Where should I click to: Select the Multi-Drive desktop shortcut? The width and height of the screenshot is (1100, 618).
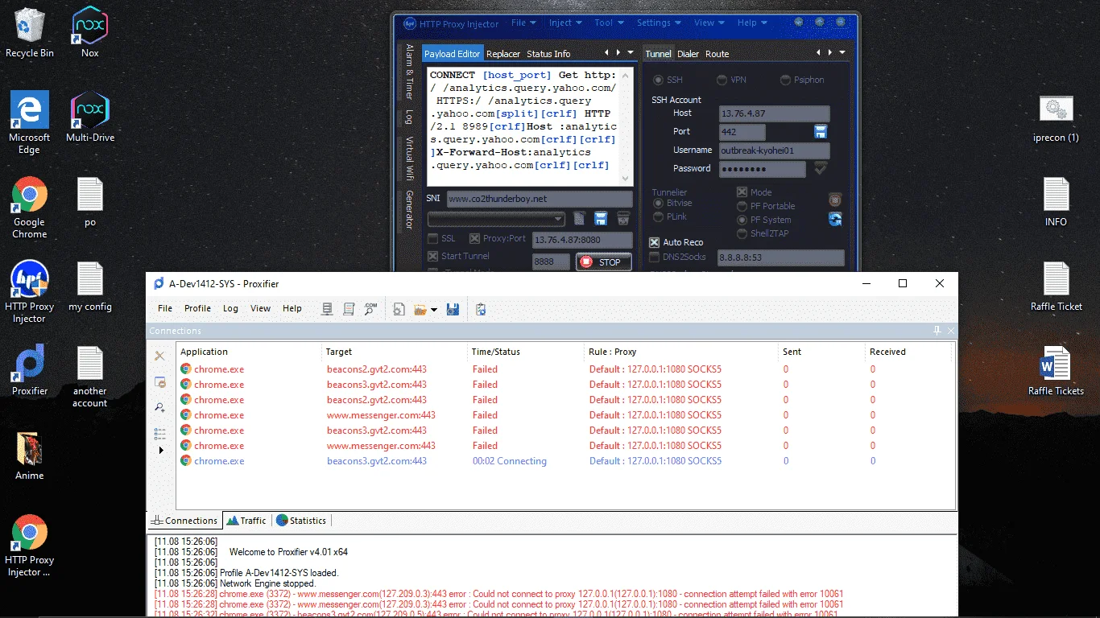tap(90, 117)
